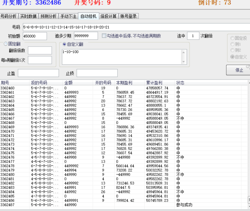250x211 pixels.
Task: Open the 实时数据 tab
Action: pyautogui.click(x=29, y=16)
